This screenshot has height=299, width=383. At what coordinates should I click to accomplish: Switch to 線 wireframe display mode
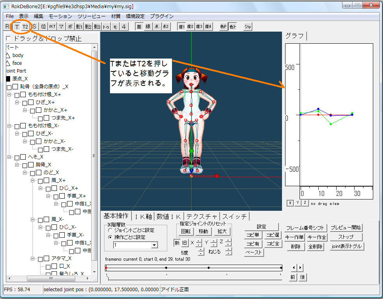click(x=148, y=27)
